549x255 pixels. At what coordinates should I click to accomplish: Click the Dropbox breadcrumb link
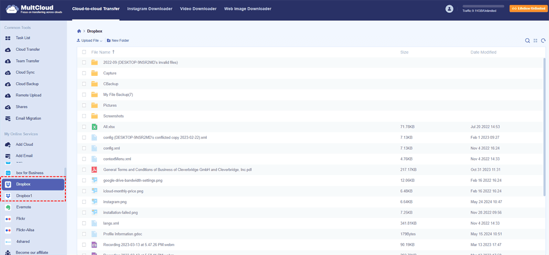click(95, 31)
